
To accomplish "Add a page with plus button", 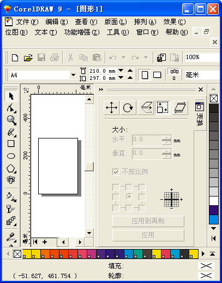I will pos(45,242).
